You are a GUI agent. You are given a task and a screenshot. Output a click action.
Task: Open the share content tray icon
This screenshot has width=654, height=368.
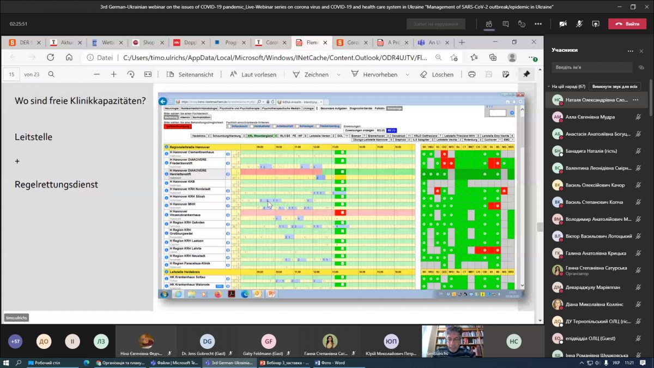point(596,24)
